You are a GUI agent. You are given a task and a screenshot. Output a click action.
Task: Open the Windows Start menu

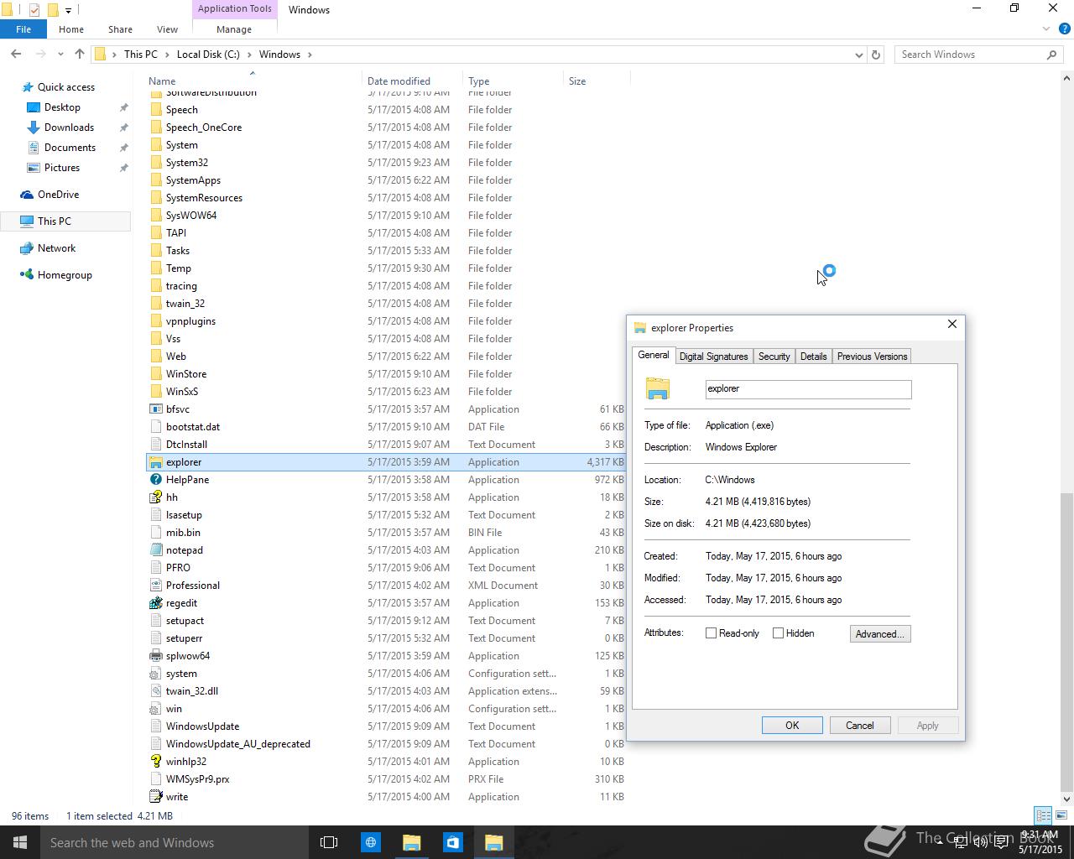pyautogui.click(x=20, y=842)
